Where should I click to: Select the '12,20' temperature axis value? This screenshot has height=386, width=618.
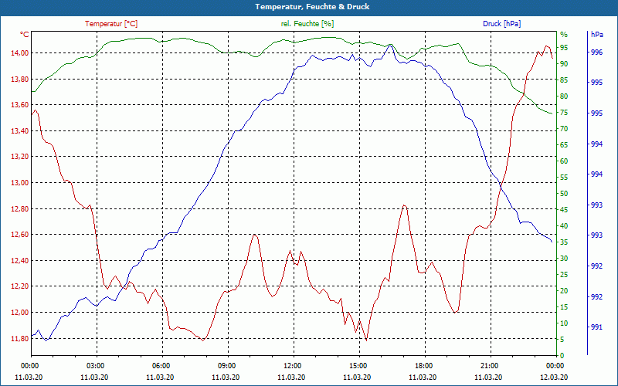tap(20, 286)
